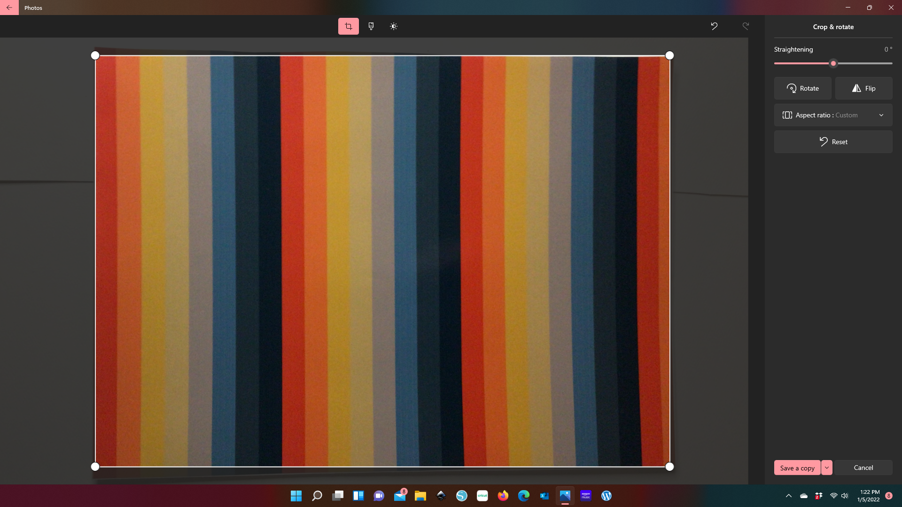Click the Redo arrow icon
This screenshot has height=507, width=902.
point(746,26)
